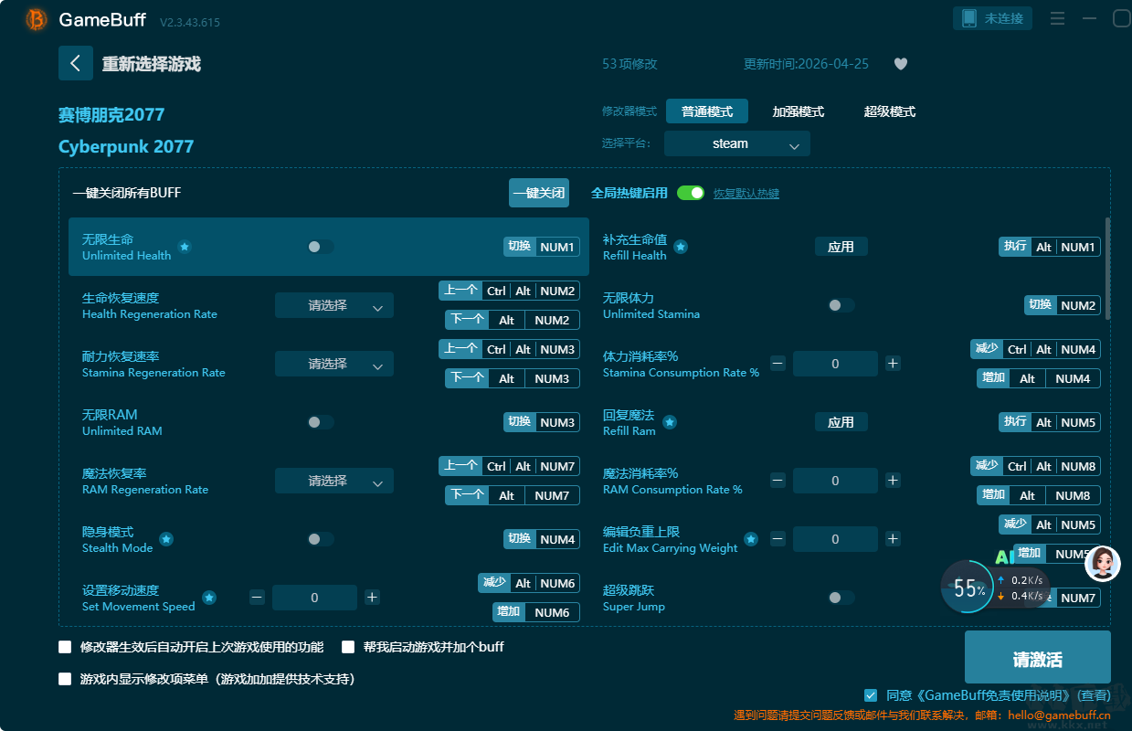Increase Stamina Consumption Rate with plus button

click(893, 364)
